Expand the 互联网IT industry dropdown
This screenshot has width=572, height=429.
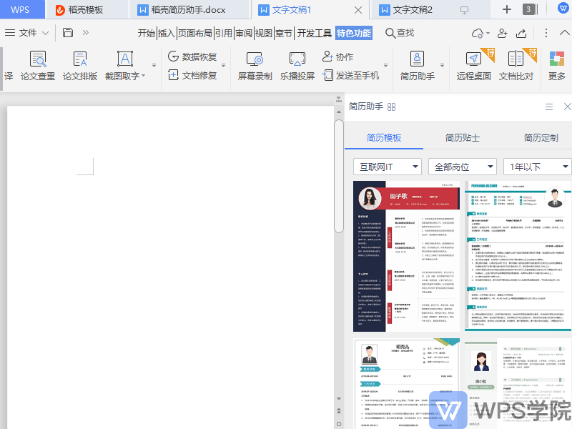tap(415, 167)
